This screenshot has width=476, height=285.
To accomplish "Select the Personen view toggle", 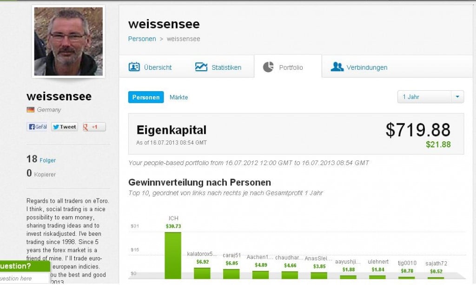I will point(146,97).
